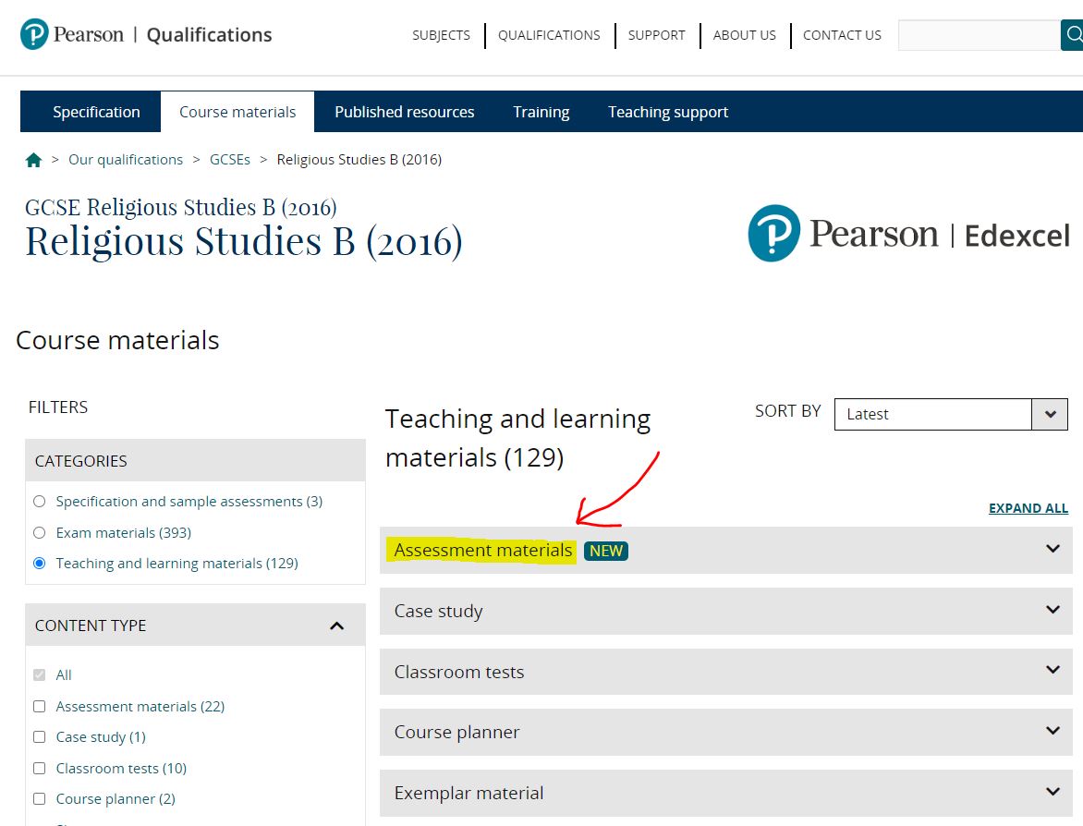Viewport: 1083px width, 826px height.
Task: Click the search magnifier icon
Action: click(x=1072, y=35)
